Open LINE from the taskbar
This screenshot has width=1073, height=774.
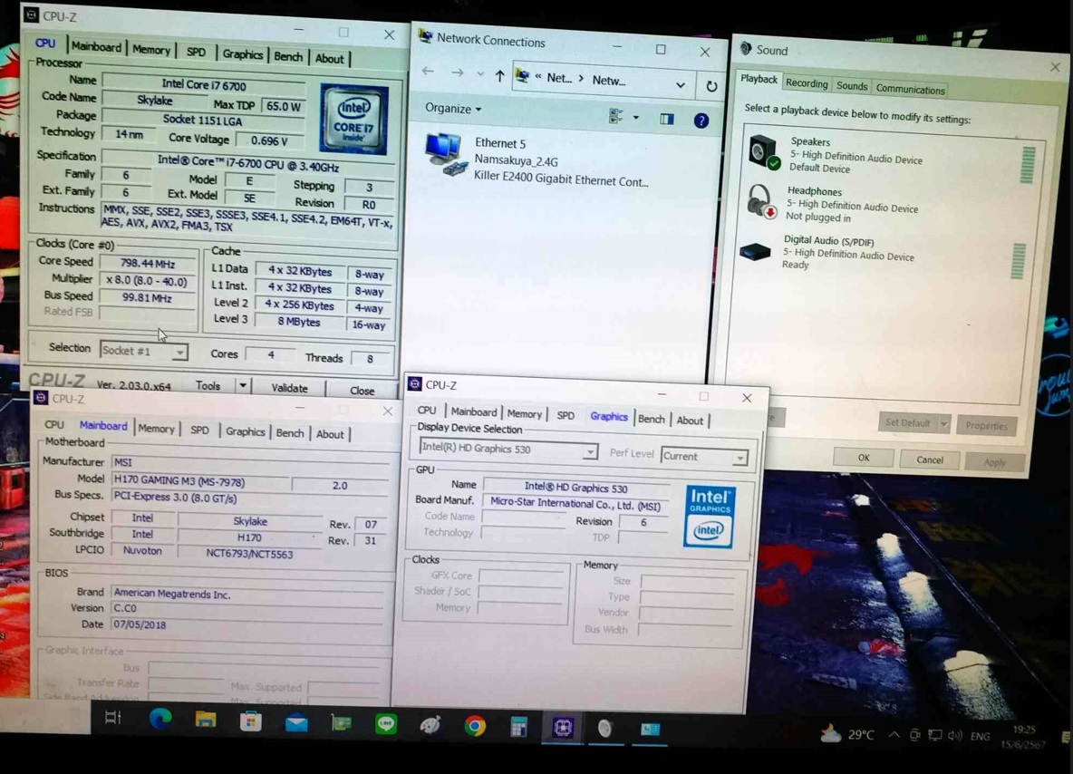click(x=386, y=723)
